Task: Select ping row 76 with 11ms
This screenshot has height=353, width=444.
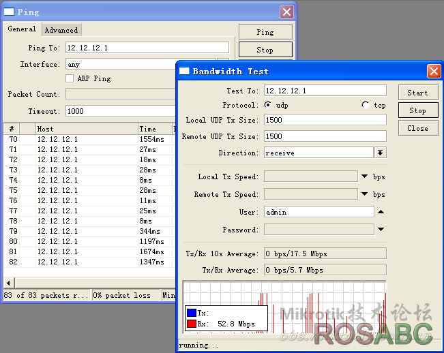Action: point(89,200)
